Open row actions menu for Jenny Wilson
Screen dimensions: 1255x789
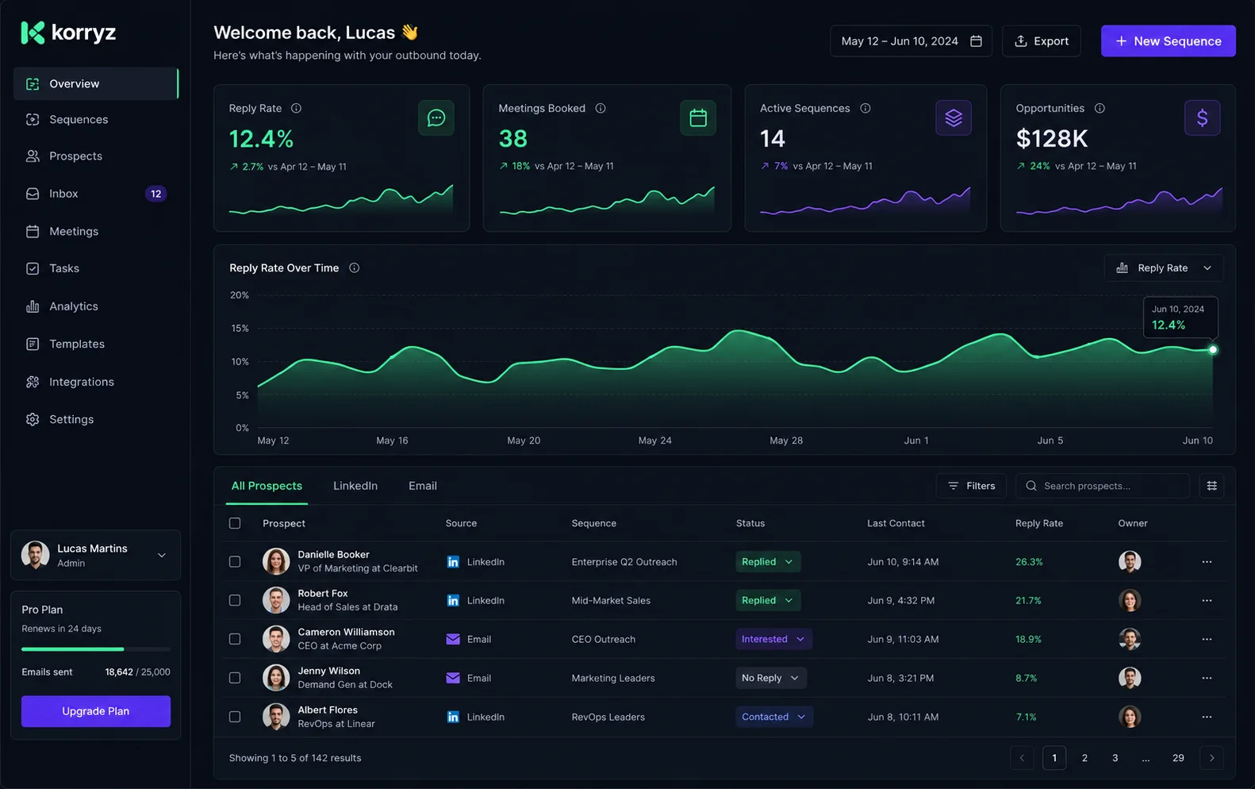[x=1207, y=678]
